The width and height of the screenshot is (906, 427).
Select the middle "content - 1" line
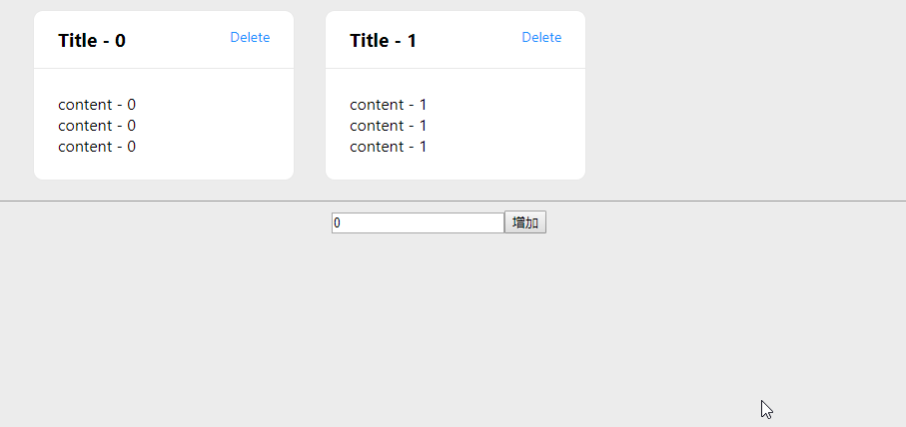coord(389,126)
